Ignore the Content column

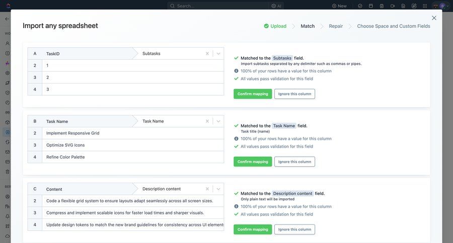[x=294, y=229]
